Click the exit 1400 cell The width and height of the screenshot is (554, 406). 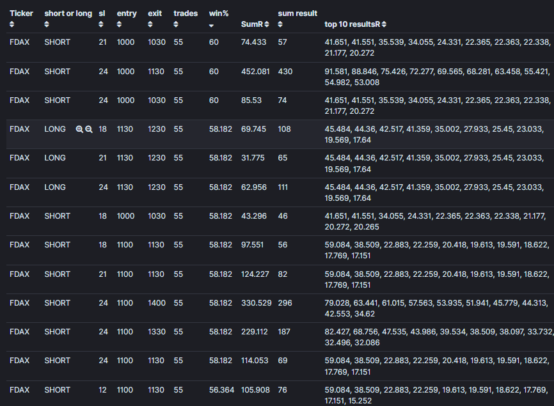pyautogui.click(x=157, y=303)
